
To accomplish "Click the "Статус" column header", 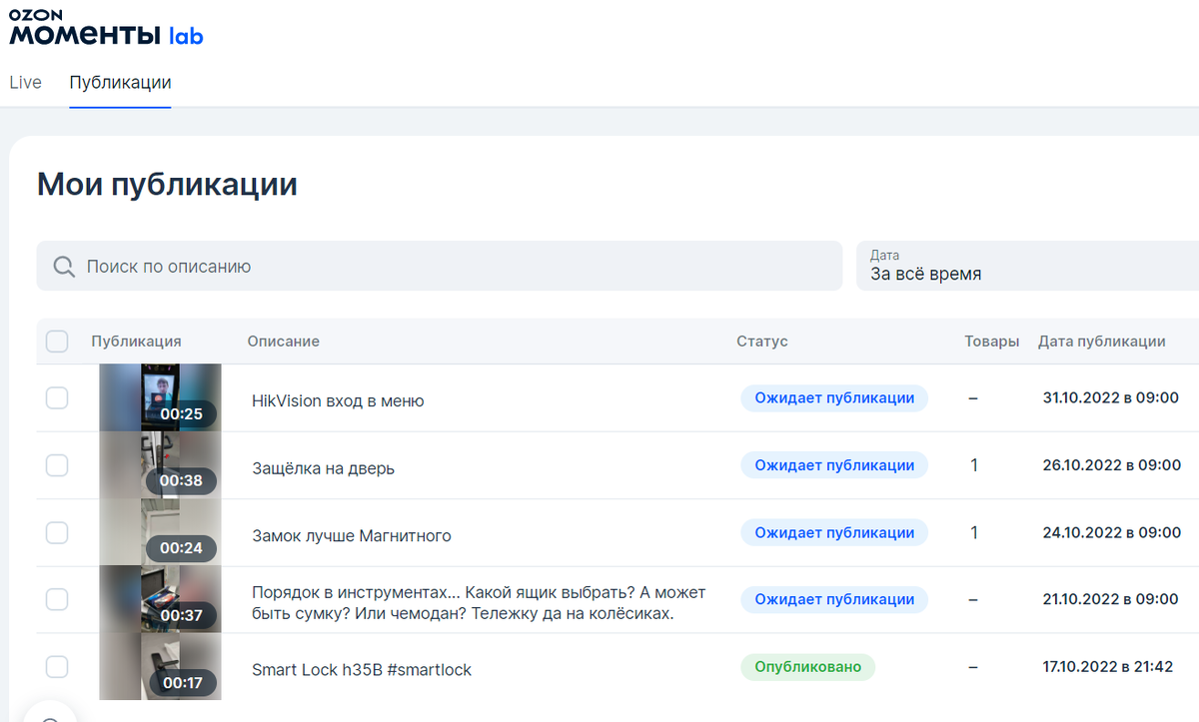I will [762, 341].
